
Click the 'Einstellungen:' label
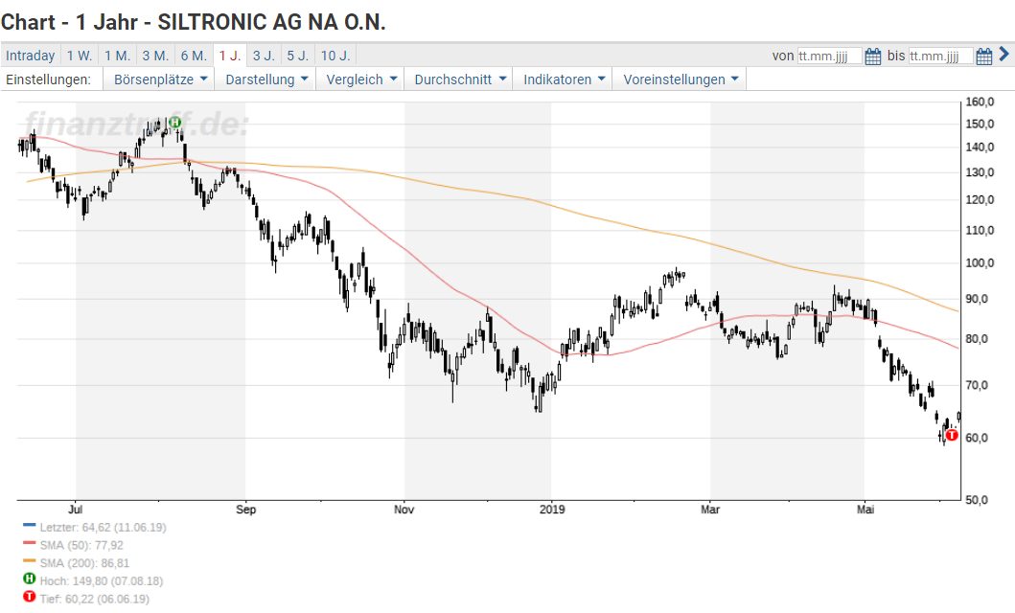point(48,79)
